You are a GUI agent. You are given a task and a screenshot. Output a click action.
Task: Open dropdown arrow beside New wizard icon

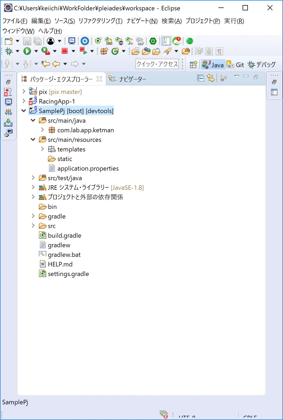(18, 41)
